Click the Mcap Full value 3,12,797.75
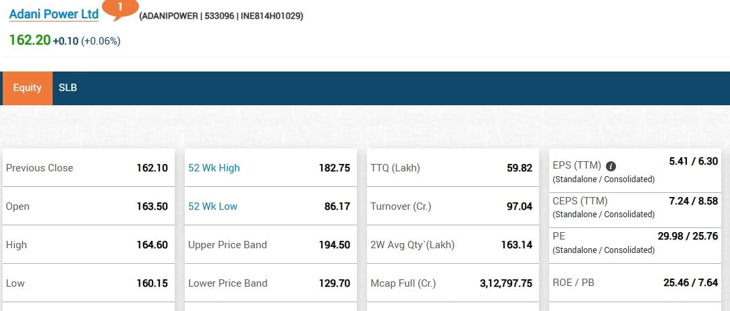 pos(505,283)
